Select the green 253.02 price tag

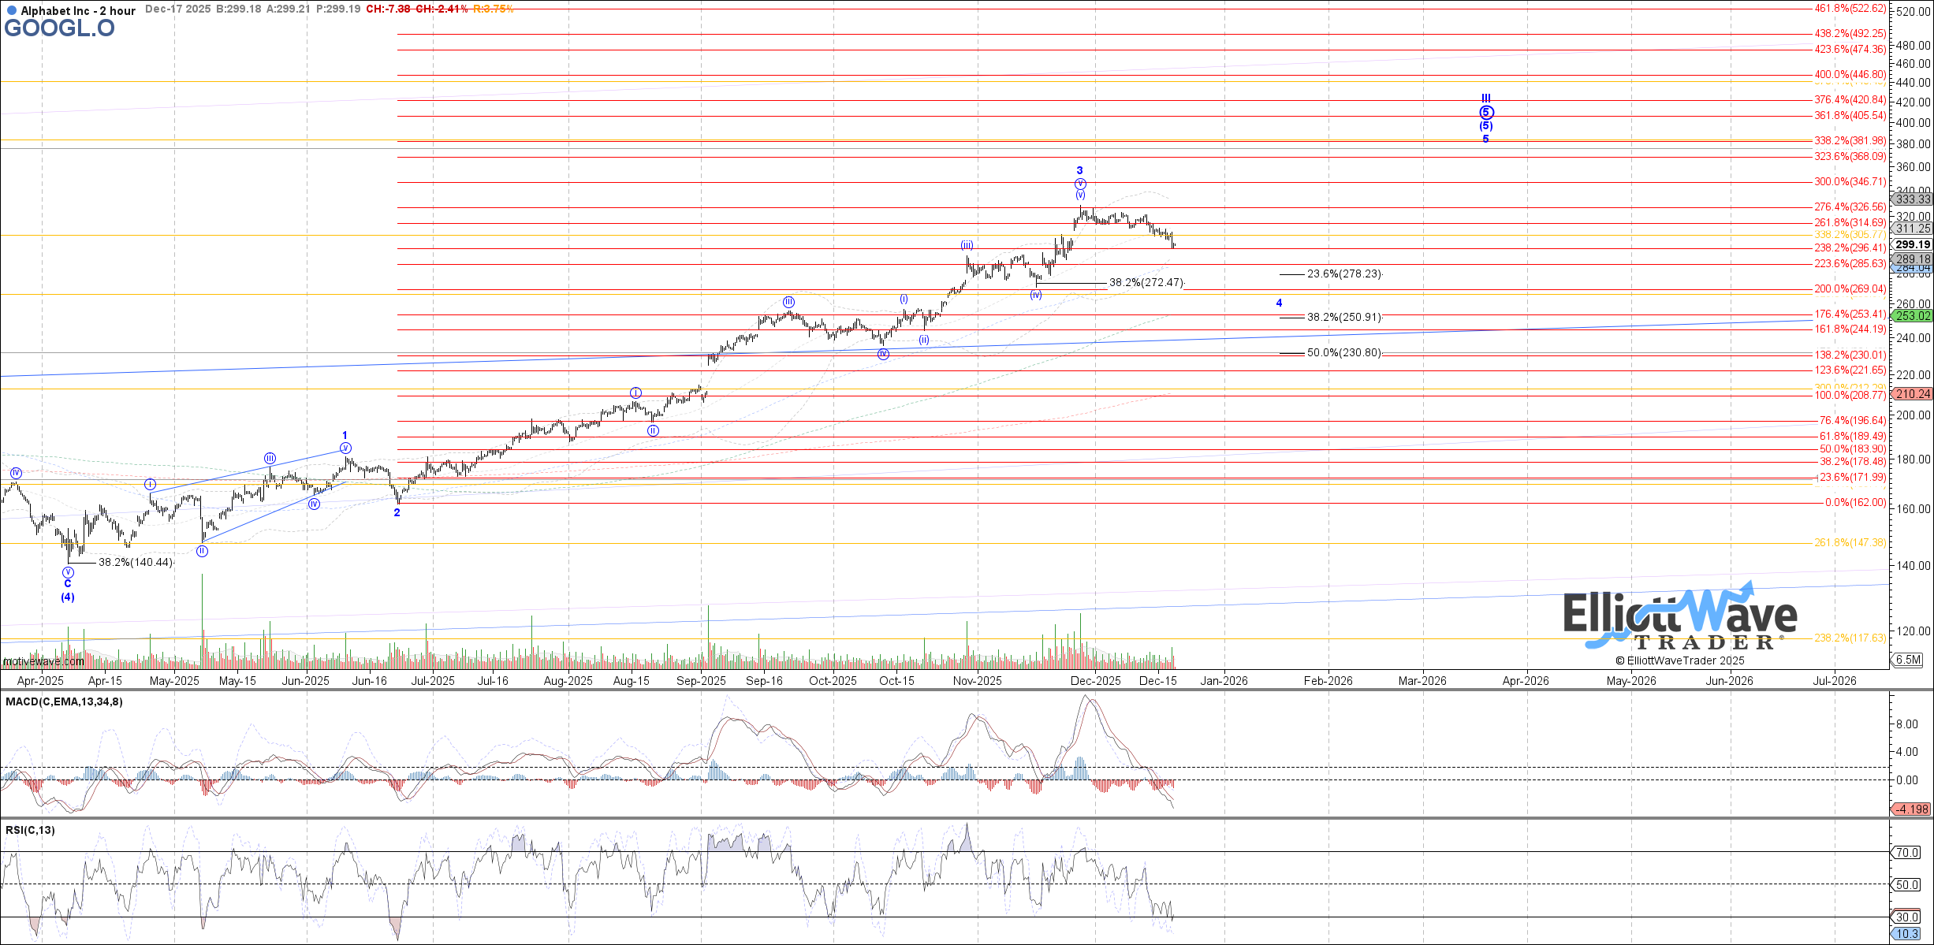coord(1912,316)
